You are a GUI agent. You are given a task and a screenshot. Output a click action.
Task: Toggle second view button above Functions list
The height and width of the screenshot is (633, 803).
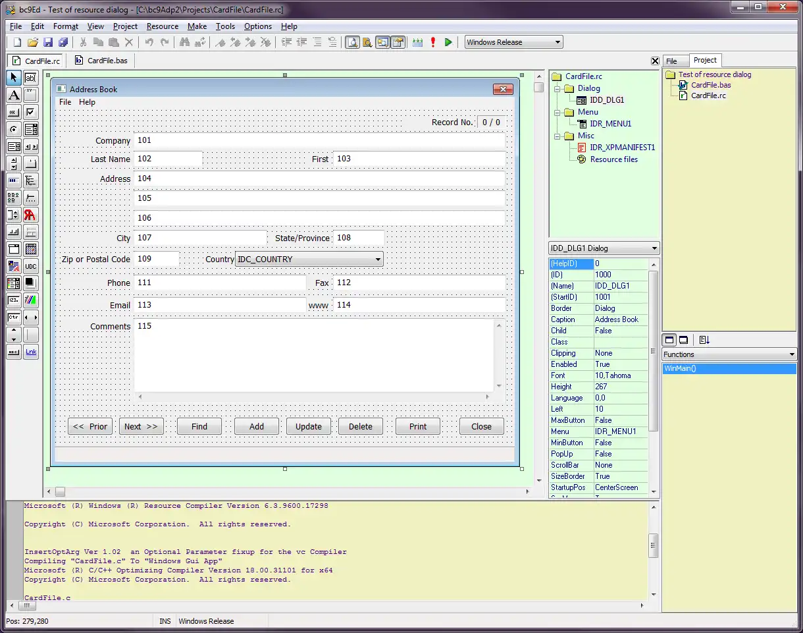683,340
